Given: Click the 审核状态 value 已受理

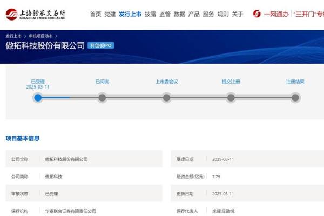Looking at the screenshot, I should pyautogui.click(x=51, y=194).
